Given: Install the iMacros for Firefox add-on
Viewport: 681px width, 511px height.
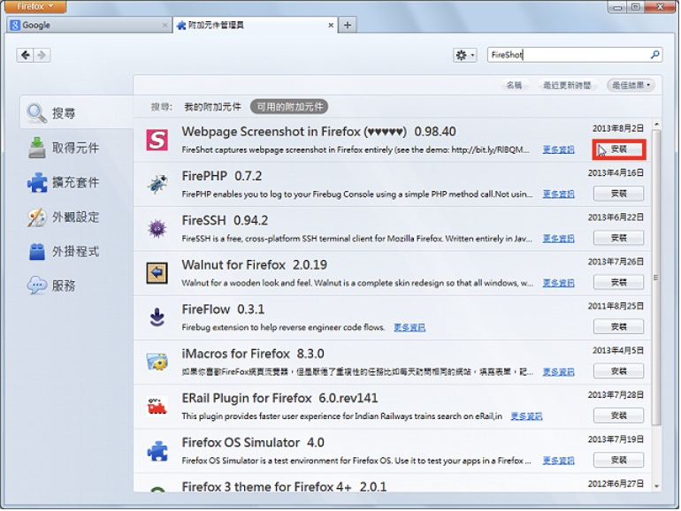Looking at the screenshot, I should pyautogui.click(x=618, y=371).
